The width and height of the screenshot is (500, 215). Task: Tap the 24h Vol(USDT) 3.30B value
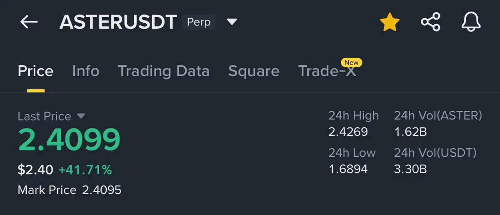tap(410, 169)
